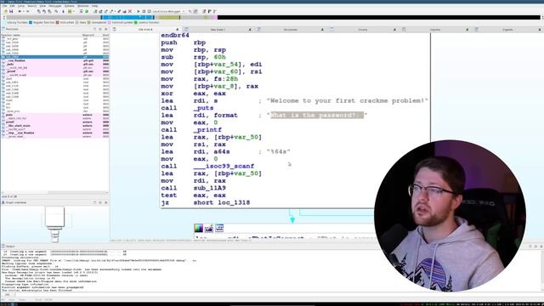
Task: Open the Help menu
Action: pyautogui.click(x=94, y=6)
